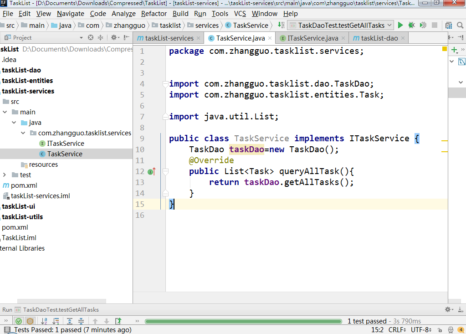Hide the Run tool window icon

[x=461, y=310]
